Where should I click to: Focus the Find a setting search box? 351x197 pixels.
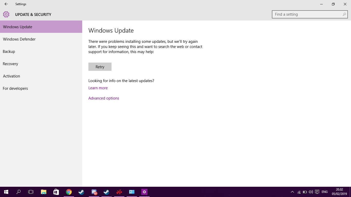coord(310,14)
